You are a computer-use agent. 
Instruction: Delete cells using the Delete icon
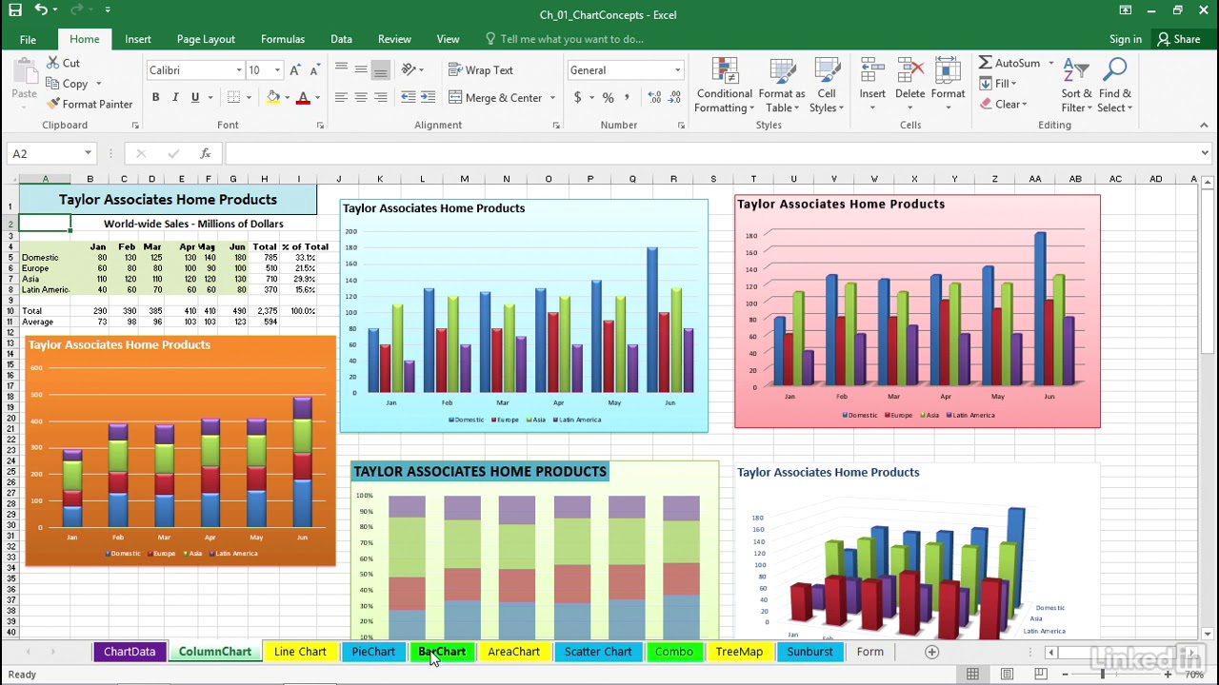(x=909, y=71)
